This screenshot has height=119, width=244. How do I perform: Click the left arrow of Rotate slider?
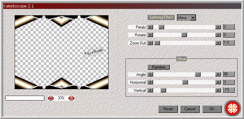(x=150, y=35)
